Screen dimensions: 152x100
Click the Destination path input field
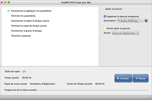128,21
